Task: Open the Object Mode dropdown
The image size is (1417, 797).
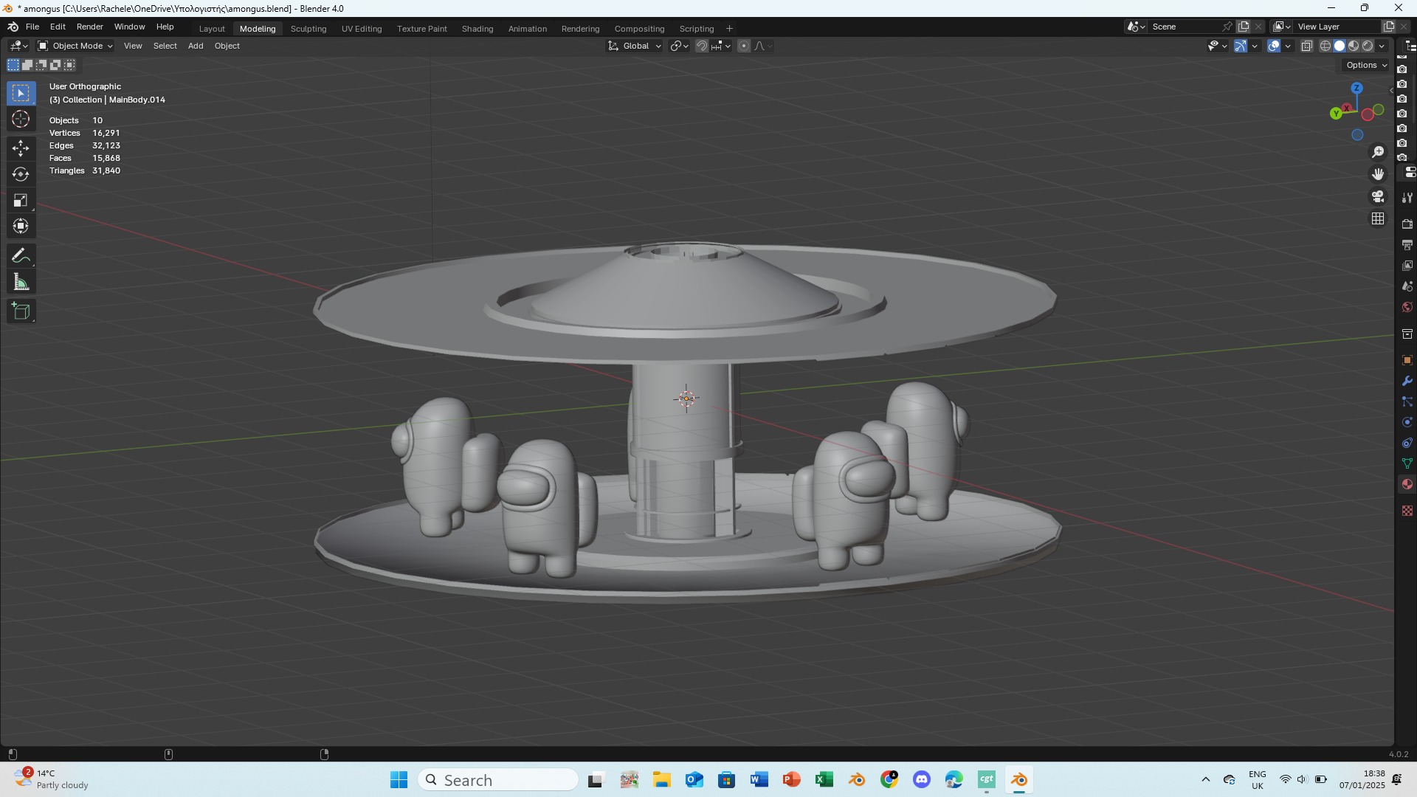Action: (75, 46)
